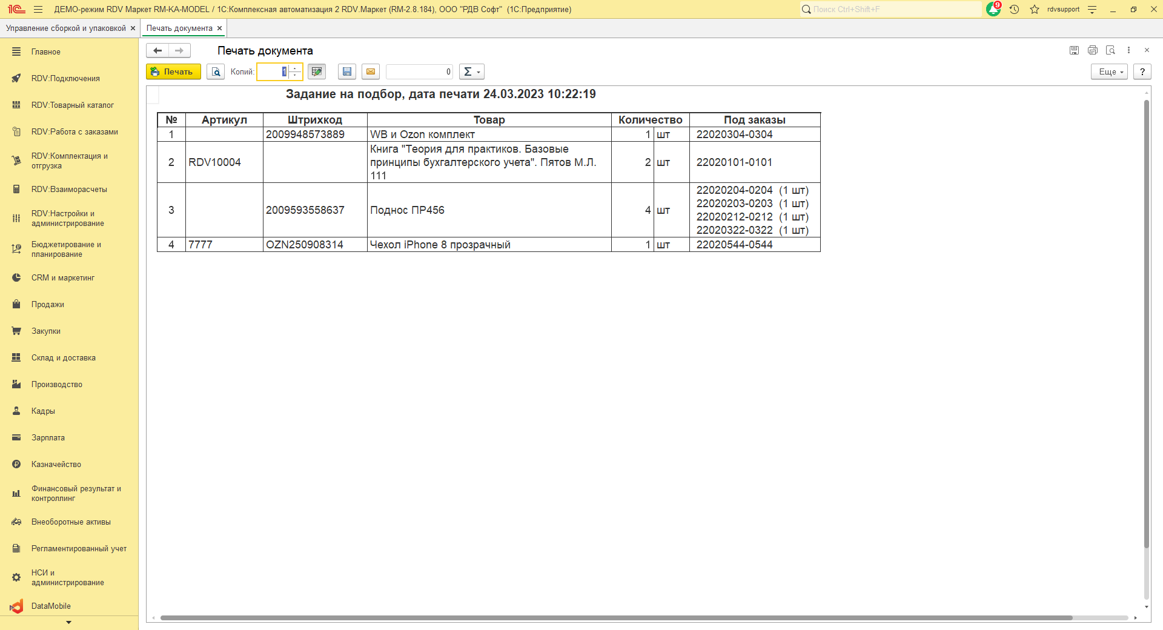Expand sidebar sections with bottom arrow

[68, 622]
